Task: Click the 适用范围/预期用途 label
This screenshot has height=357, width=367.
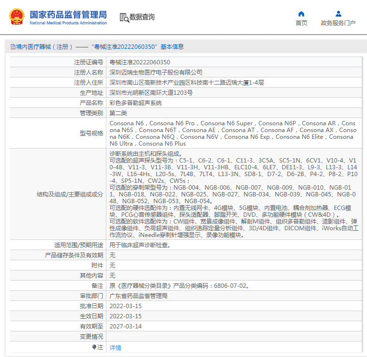Action: coord(79,245)
